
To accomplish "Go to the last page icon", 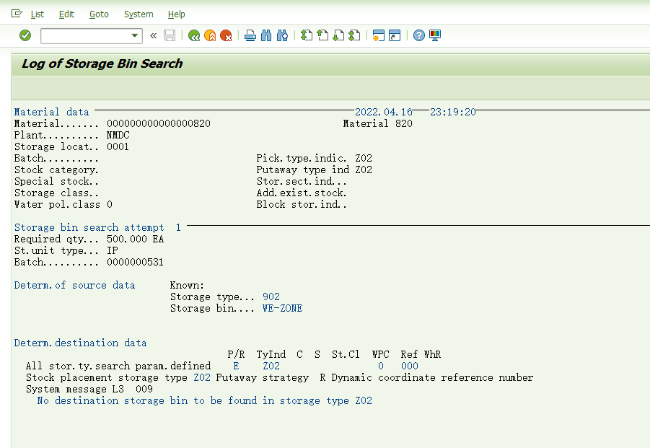I will click(x=354, y=35).
